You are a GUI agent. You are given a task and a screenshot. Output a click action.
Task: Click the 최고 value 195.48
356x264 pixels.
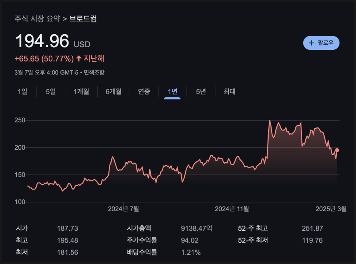[x=67, y=240]
